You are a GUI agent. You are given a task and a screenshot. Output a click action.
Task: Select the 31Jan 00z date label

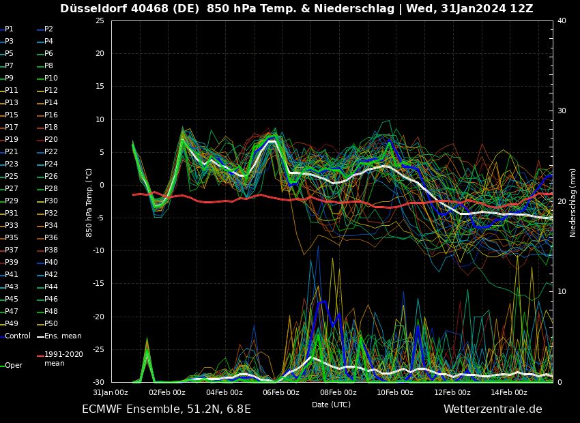click(111, 392)
